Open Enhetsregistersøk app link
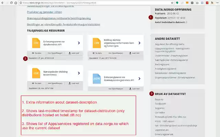 [164, 134]
